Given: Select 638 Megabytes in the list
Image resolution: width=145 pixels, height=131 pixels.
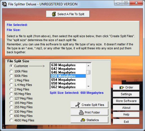Looking at the screenshot, I should [68, 65].
